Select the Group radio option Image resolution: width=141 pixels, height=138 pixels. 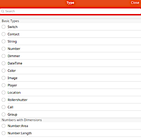coord(4,115)
